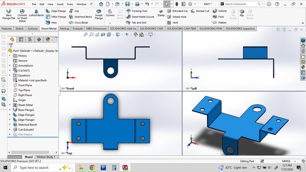
Task: Select the Jog tool
Action: [74, 11]
